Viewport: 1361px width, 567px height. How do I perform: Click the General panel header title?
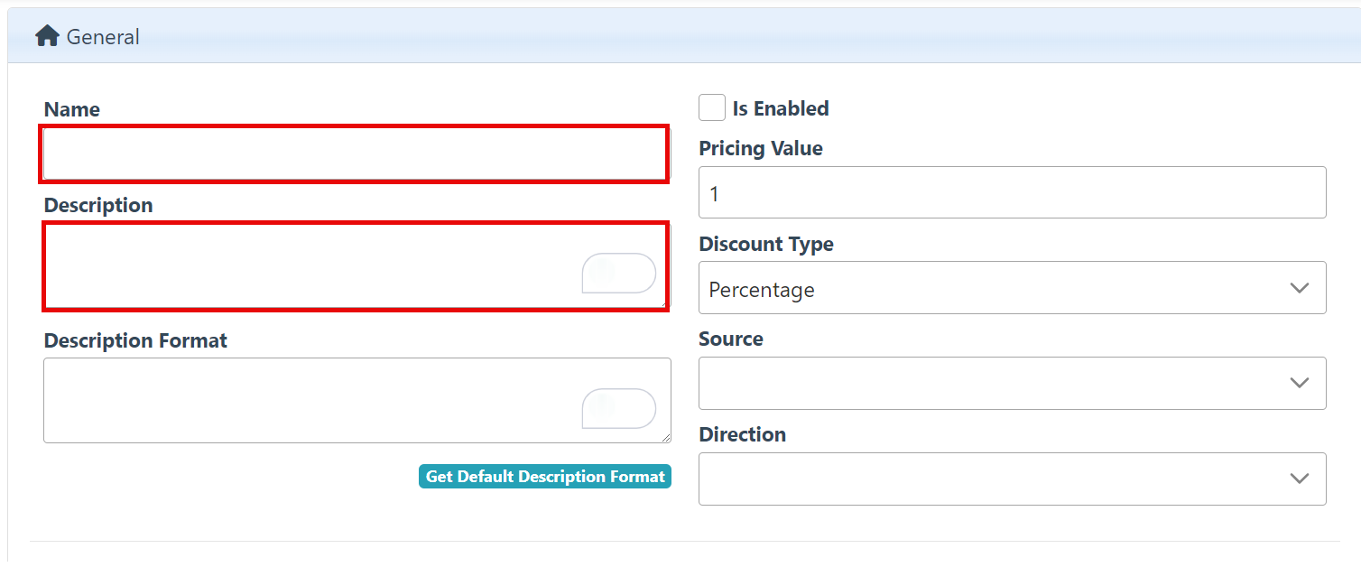pyautogui.click(x=103, y=37)
